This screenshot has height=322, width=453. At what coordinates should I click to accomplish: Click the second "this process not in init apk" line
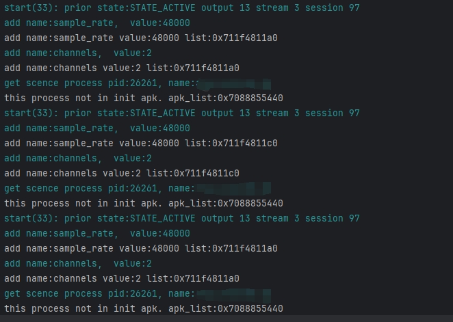(143, 203)
